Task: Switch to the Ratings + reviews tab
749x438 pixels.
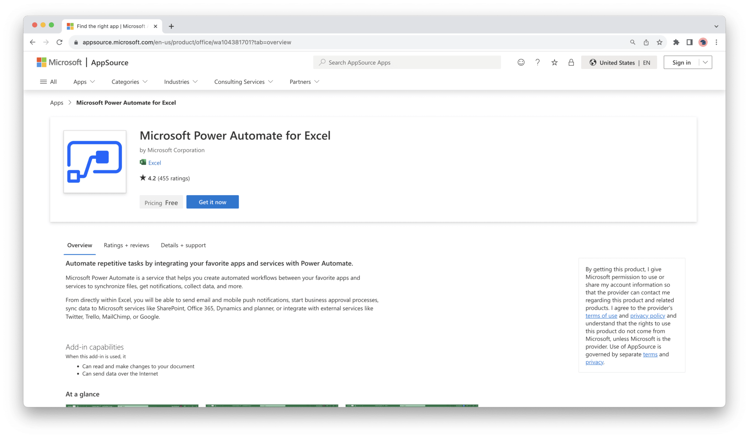Action: click(x=126, y=245)
